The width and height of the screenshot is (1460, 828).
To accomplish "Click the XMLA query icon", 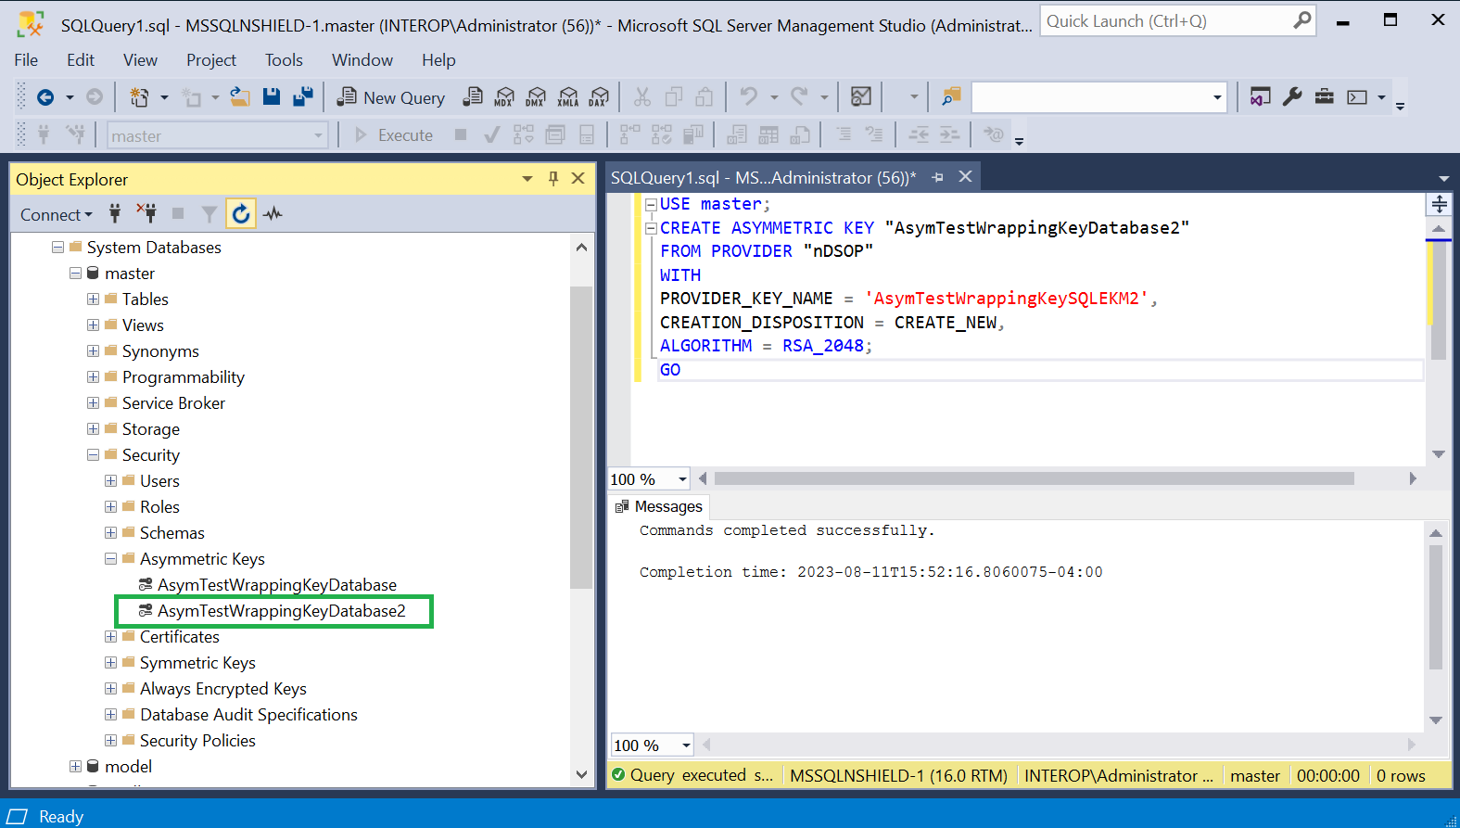I will 568,96.
